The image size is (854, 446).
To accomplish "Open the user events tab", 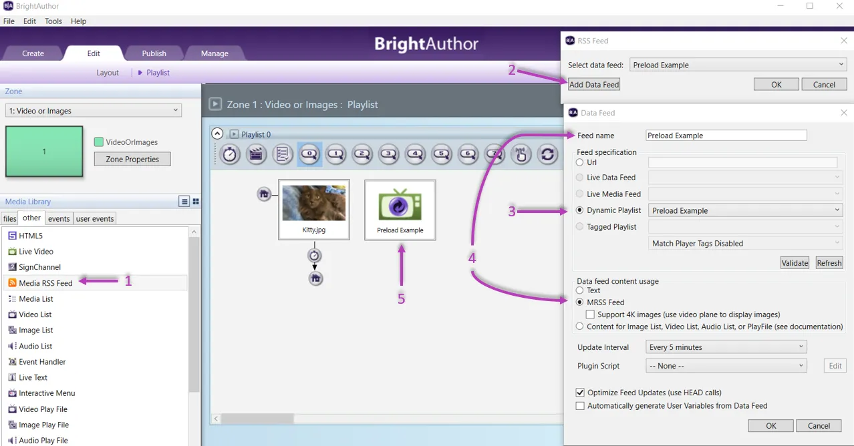I will [95, 218].
